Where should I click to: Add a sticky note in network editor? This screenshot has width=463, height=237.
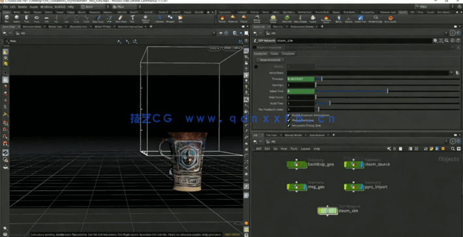pyautogui.click(x=432, y=148)
